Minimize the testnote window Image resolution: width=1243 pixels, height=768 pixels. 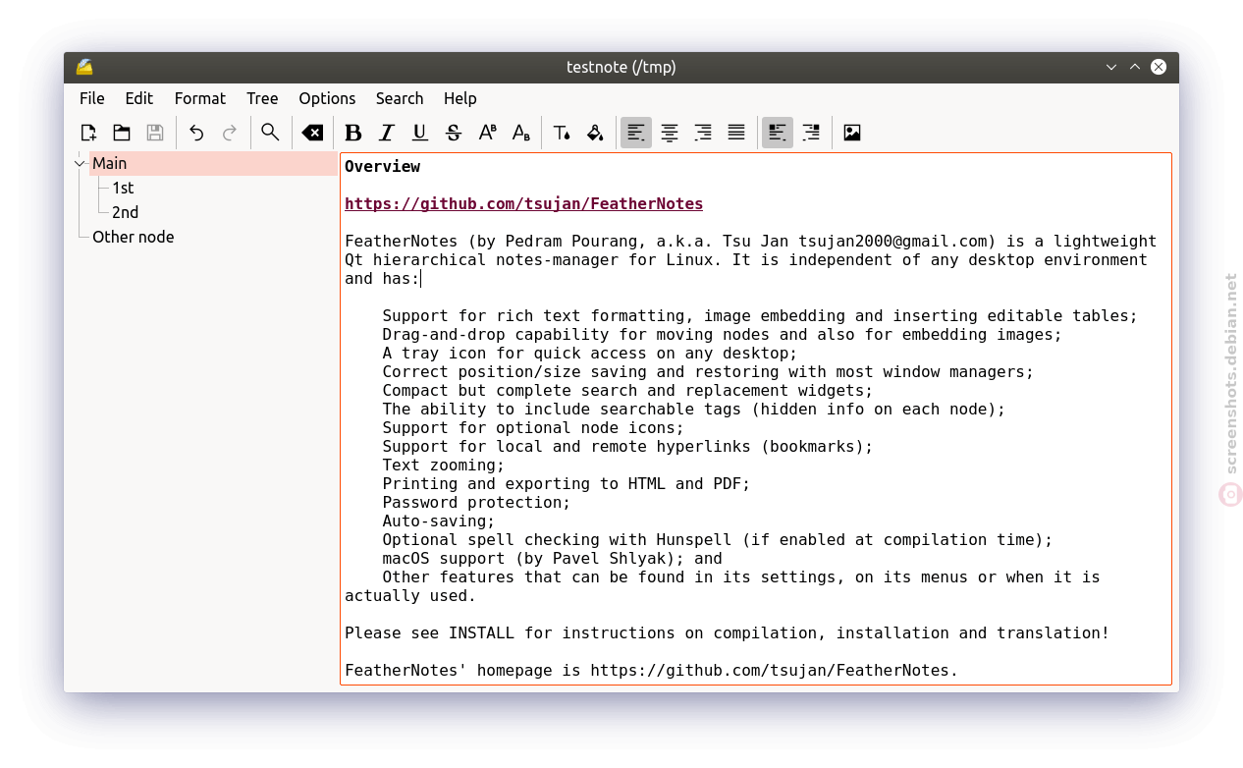[x=1111, y=67]
